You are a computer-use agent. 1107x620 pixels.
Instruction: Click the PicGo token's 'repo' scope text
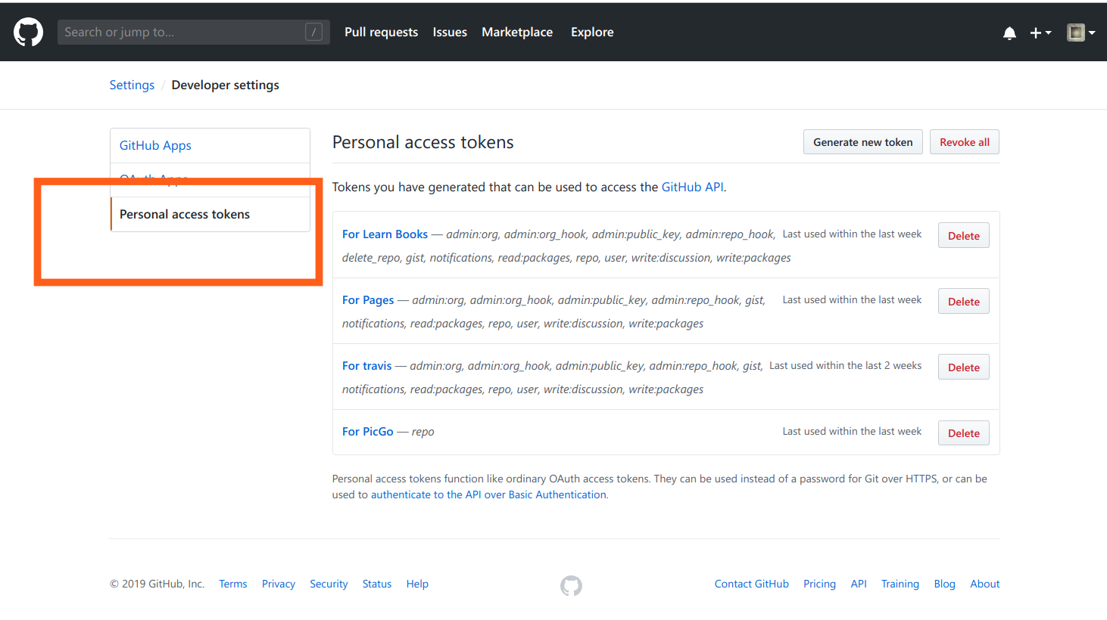423,432
